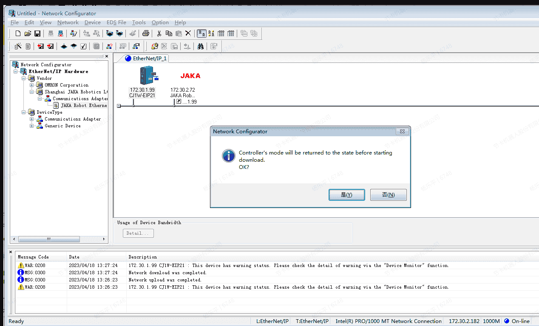The width and height of the screenshot is (539, 326).
Task: Open the EDS File menu
Action: (116, 22)
